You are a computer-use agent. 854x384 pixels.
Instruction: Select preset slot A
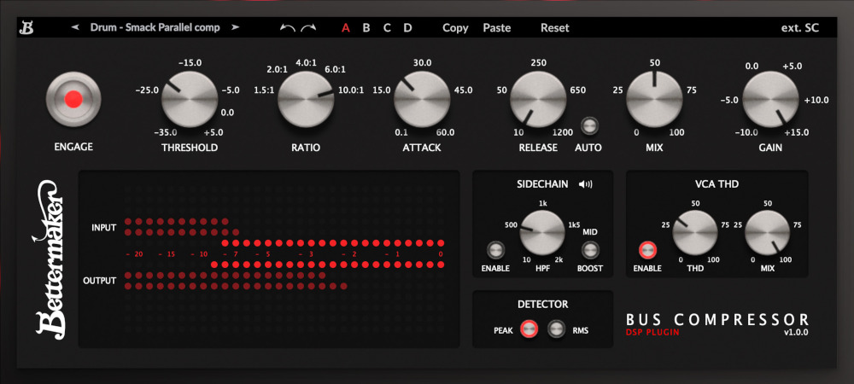tap(345, 28)
